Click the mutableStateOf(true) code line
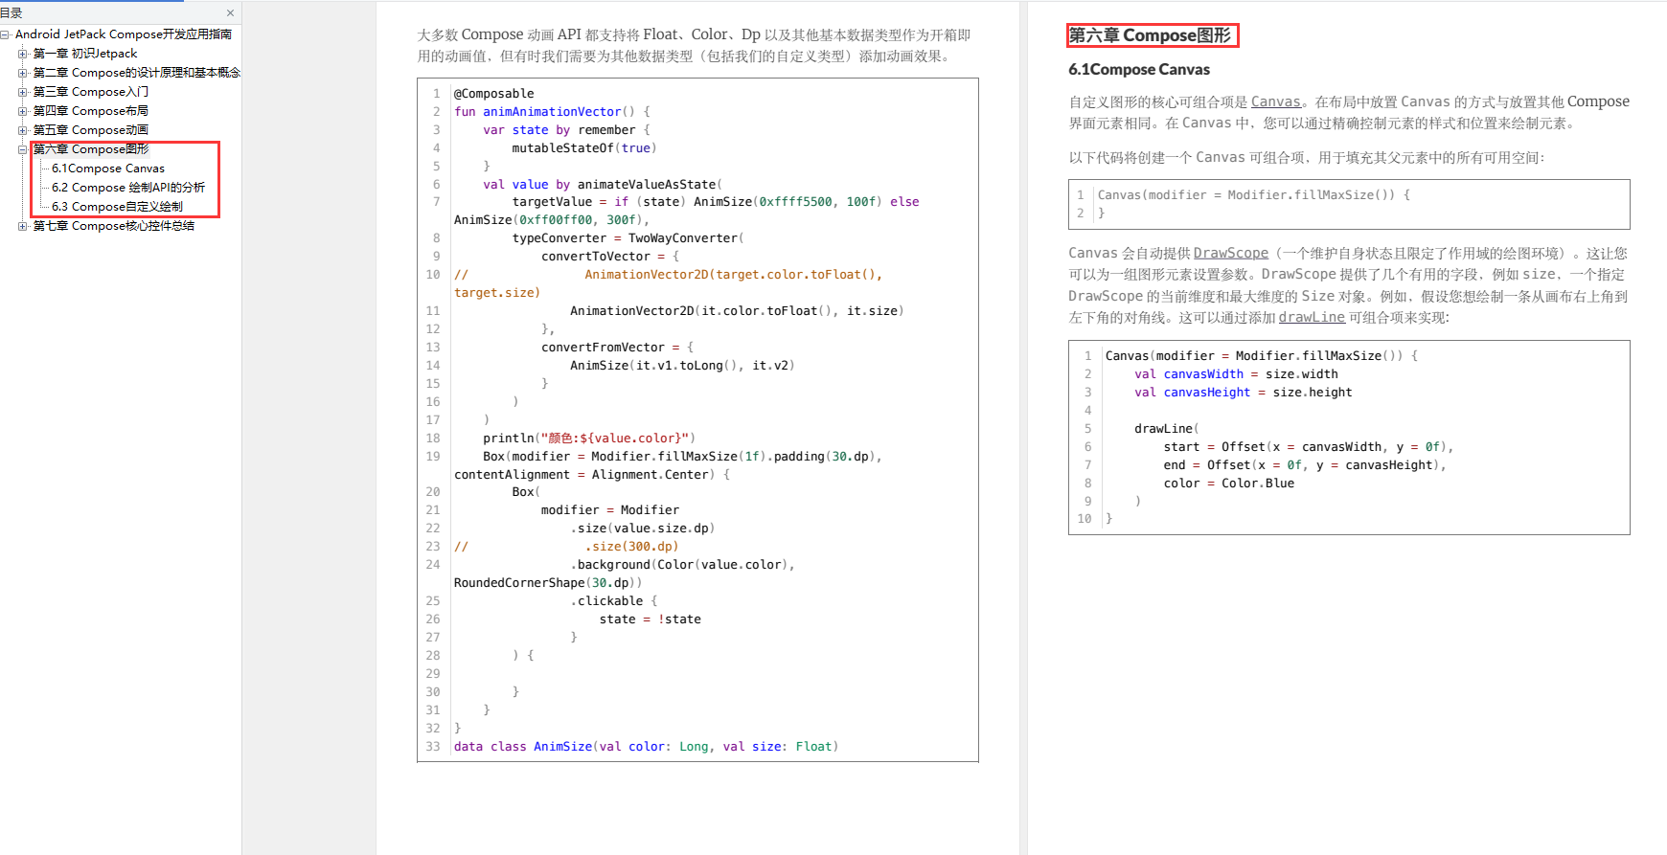Screen dimensions: 1667x855 584,148
